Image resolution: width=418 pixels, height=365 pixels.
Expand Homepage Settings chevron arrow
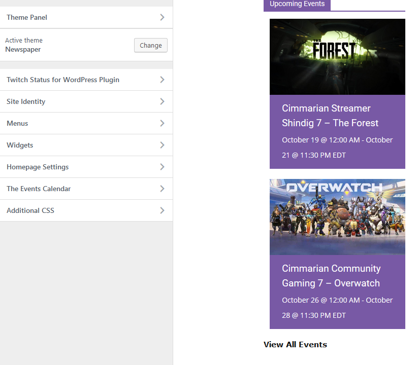pyautogui.click(x=162, y=167)
